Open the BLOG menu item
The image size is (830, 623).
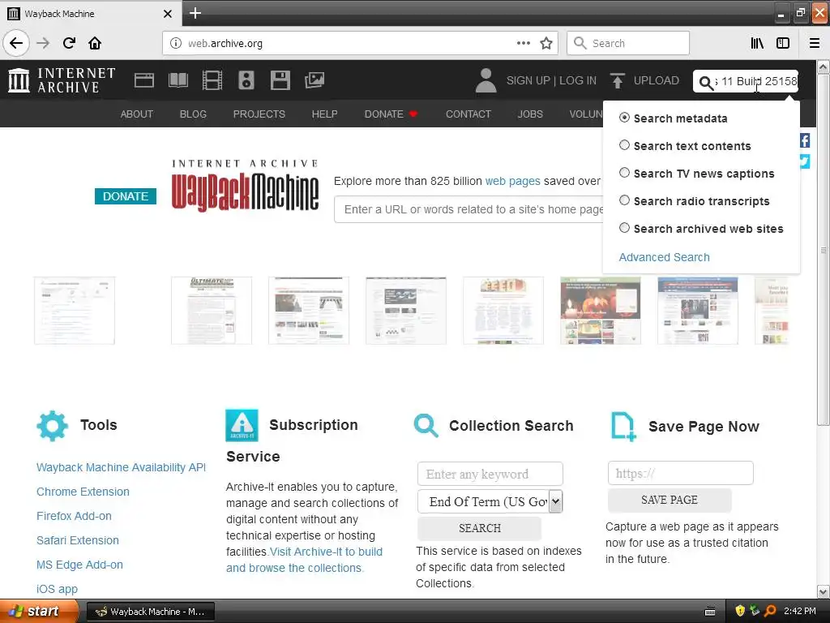pyautogui.click(x=193, y=114)
